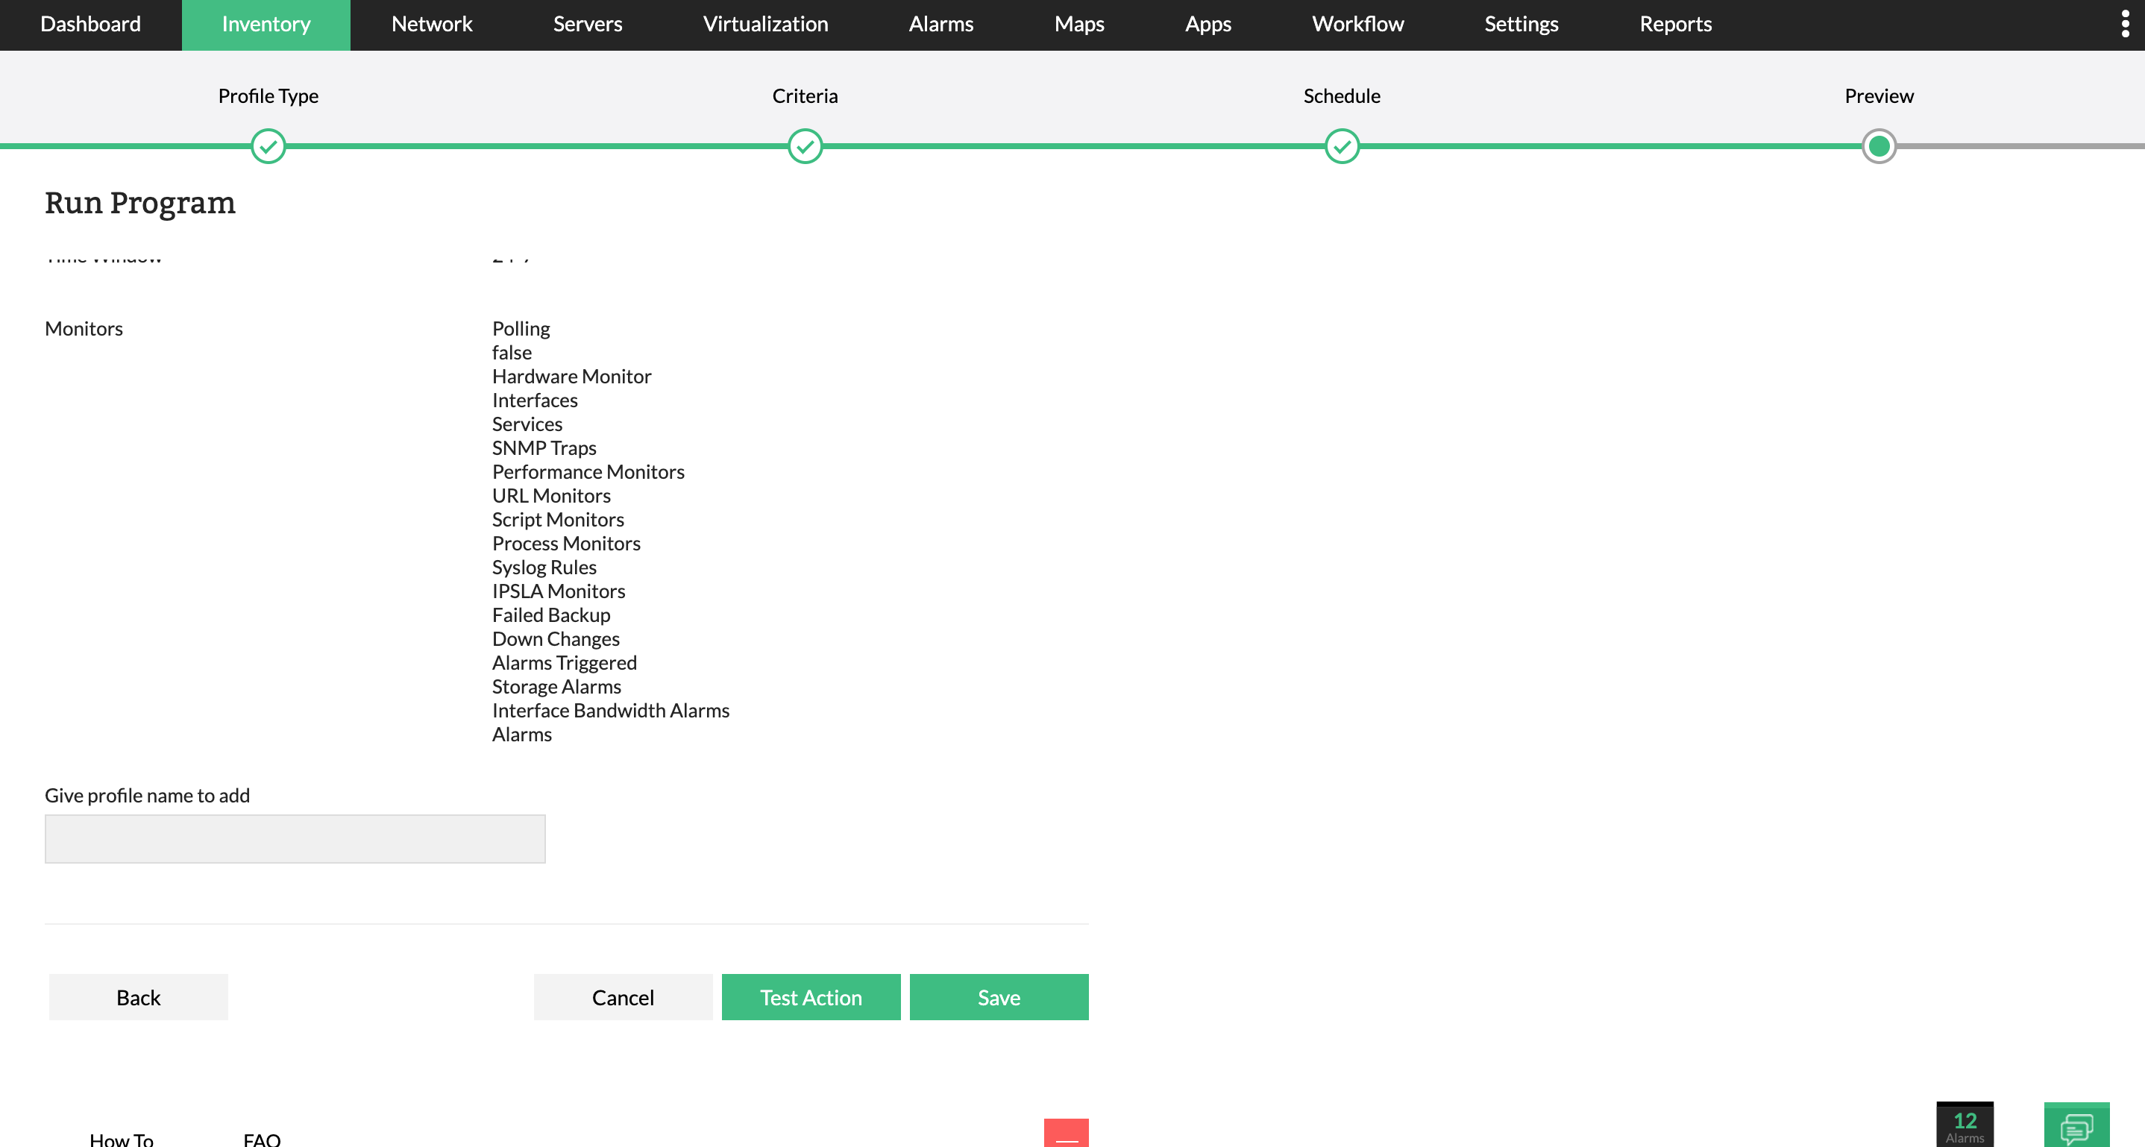Focus the profile name input field

click(295, 839)
